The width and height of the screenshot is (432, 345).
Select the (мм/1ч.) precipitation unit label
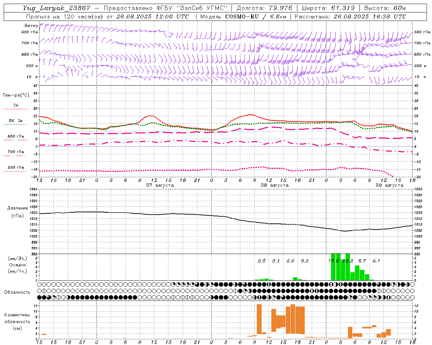pos(17,271)
